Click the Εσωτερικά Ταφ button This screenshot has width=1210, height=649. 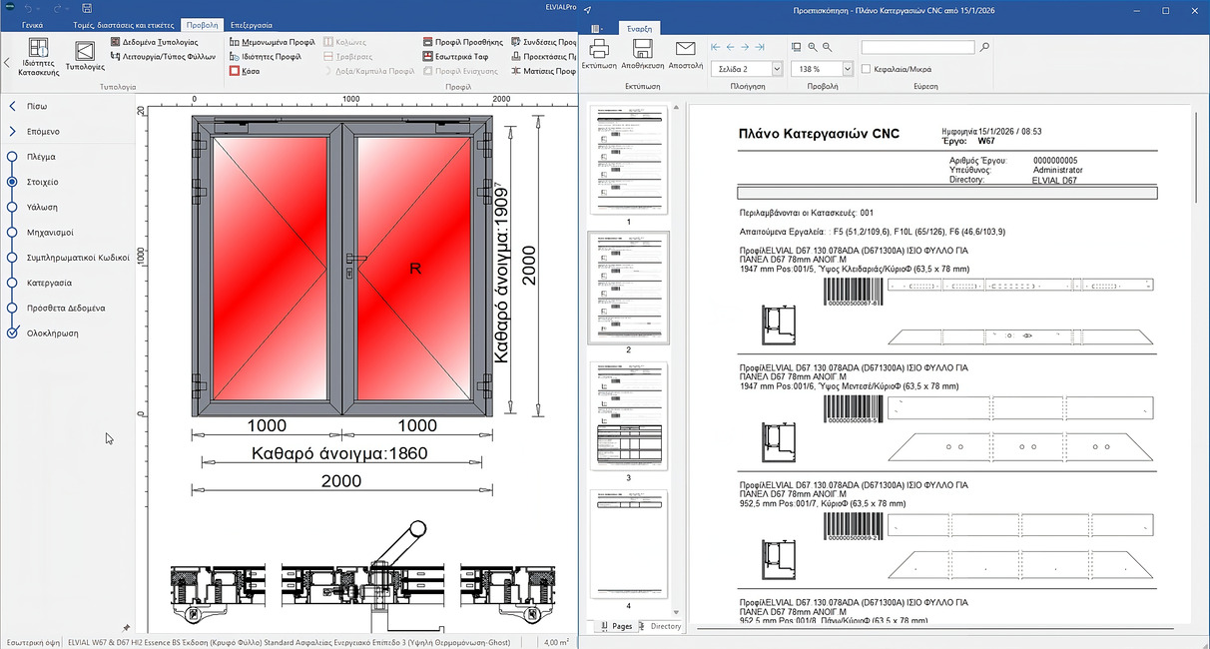tap(460, 57)
